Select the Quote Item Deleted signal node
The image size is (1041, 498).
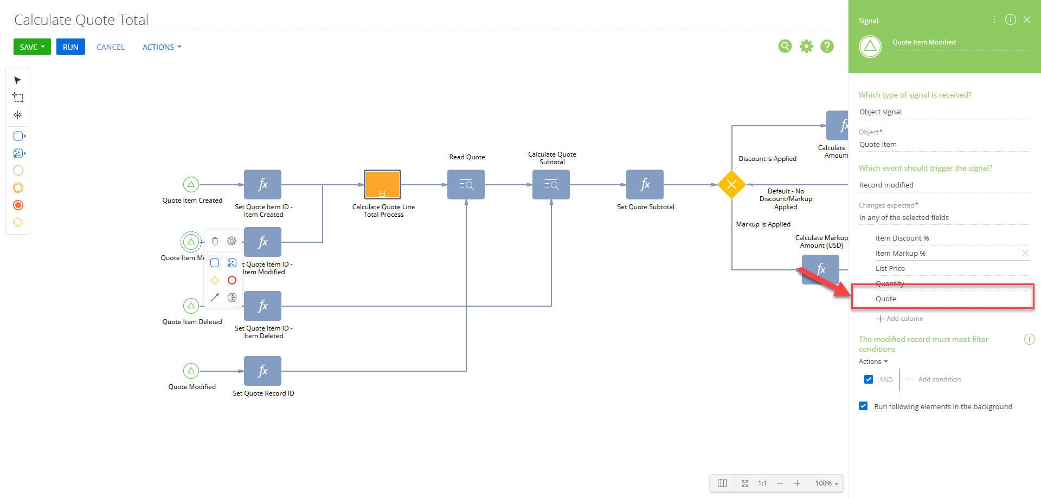[191, 306]
